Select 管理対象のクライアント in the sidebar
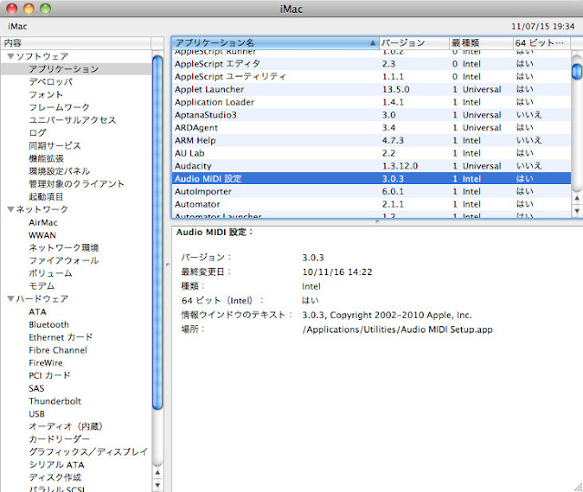Viewport: 583px width, 492px height. [x=77, y=184]
